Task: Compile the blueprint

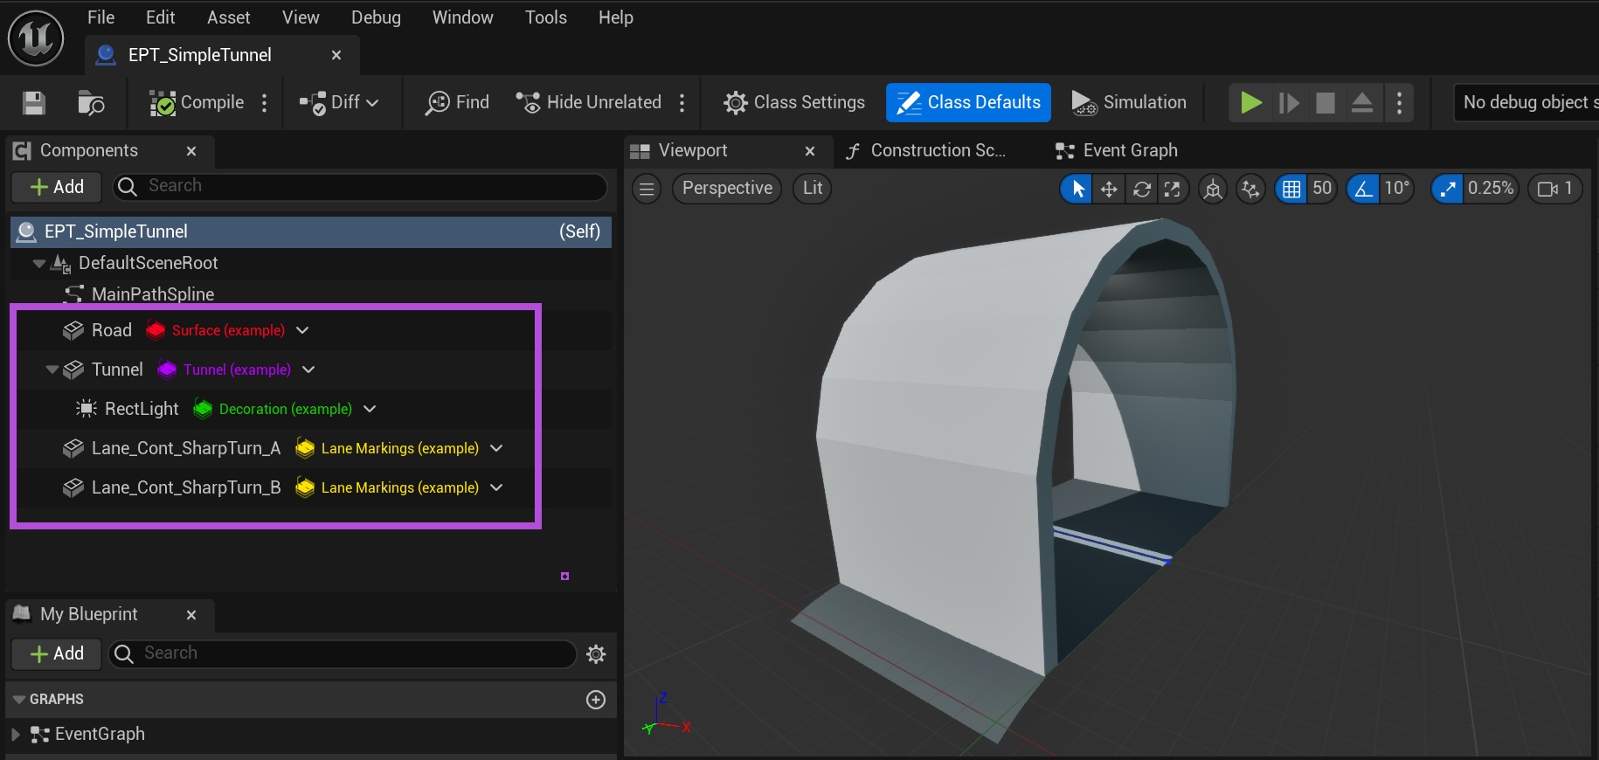Action: pyautogui.click(x=197, y=102)
